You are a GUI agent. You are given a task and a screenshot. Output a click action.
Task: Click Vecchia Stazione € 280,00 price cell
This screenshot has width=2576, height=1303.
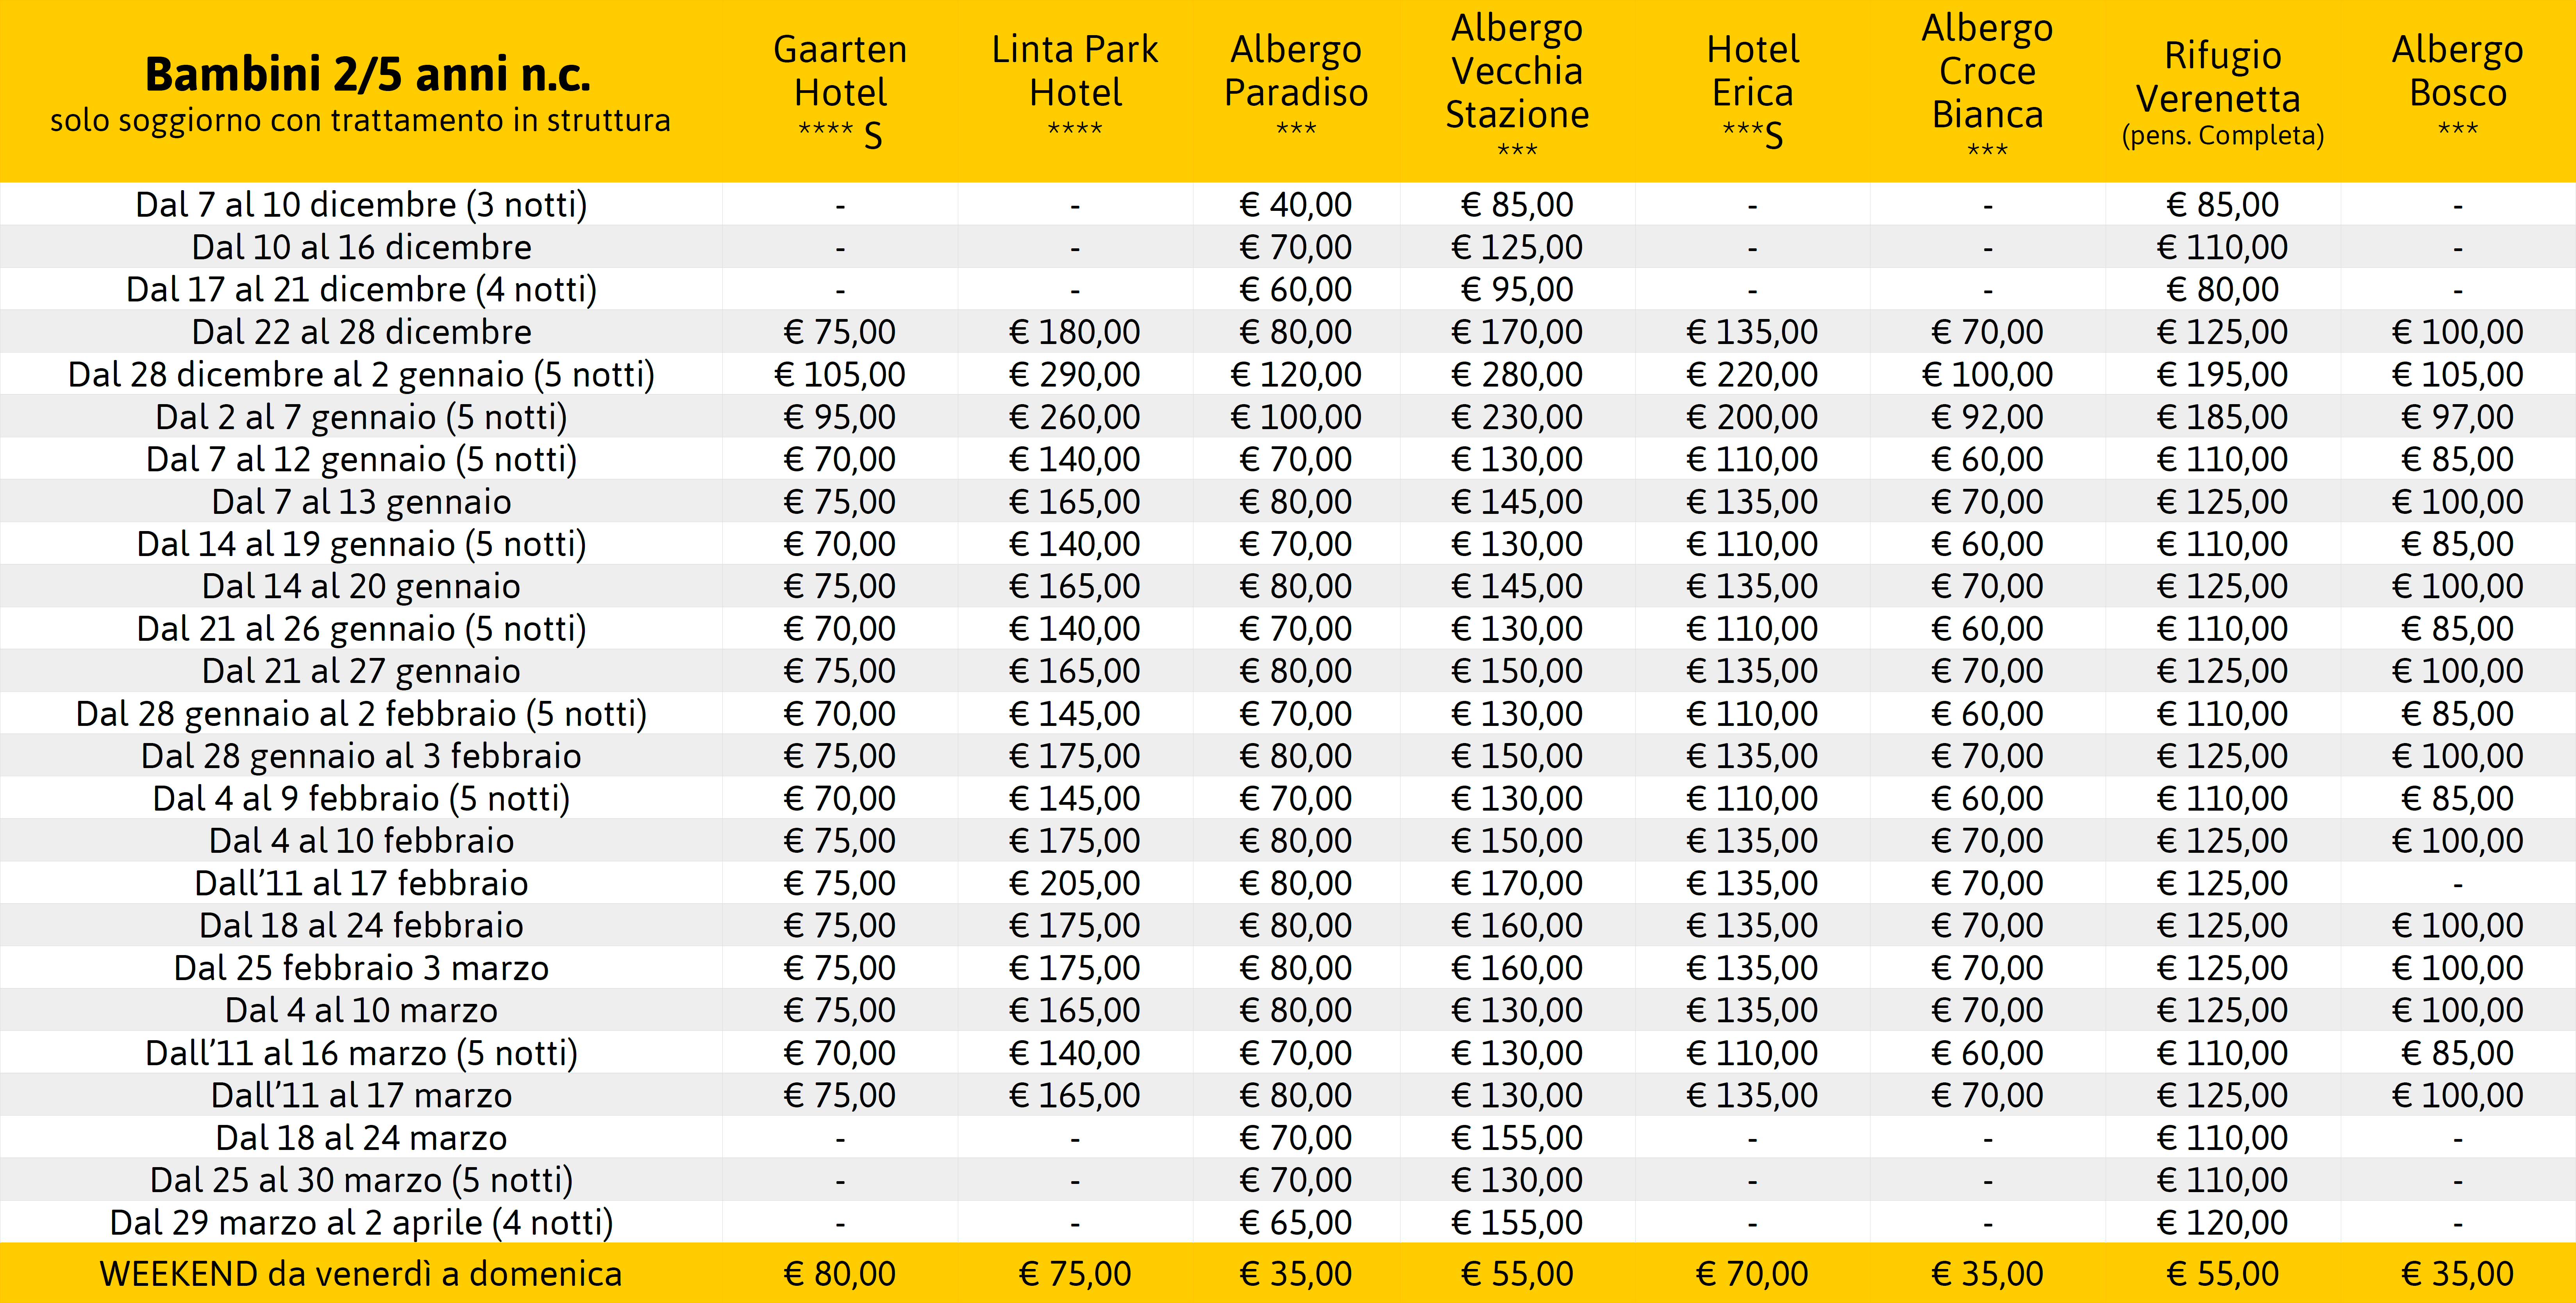point(1517,375)
